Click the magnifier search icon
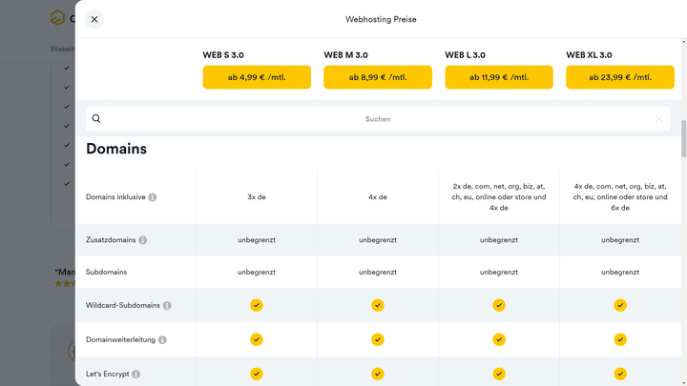 pos(96,119)
